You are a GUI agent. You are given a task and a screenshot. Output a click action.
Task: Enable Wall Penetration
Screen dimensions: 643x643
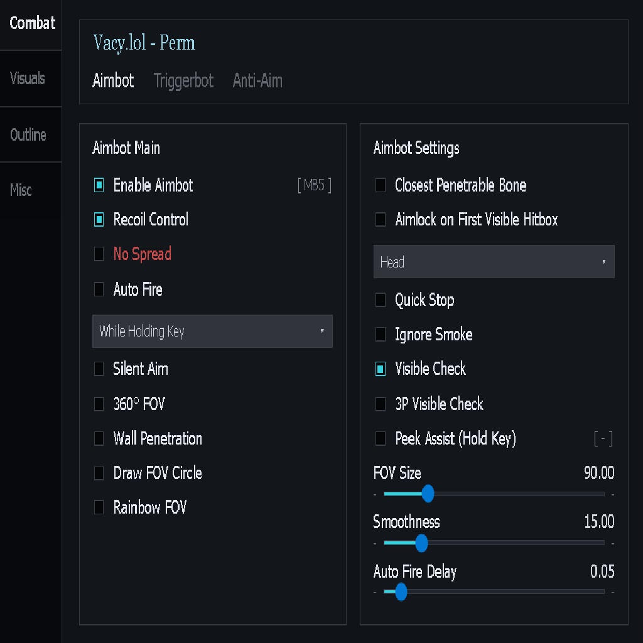tap(99, 438)
